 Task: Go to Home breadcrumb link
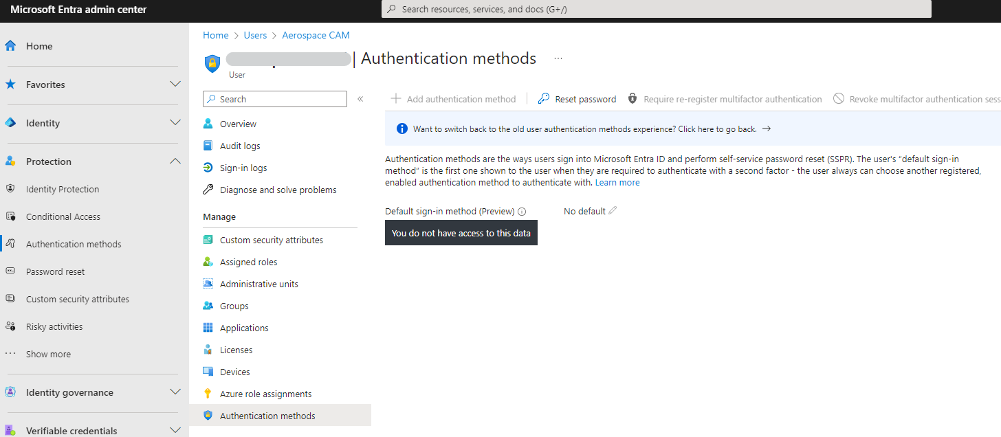(215, 35)
